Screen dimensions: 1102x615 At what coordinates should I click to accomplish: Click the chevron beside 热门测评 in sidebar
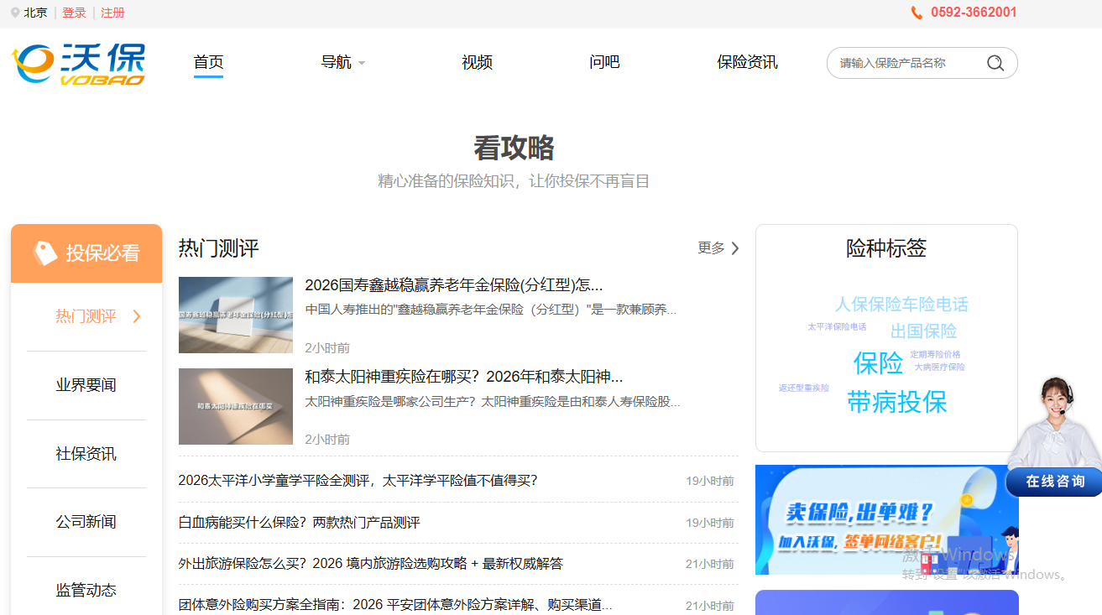click(137, 316)
